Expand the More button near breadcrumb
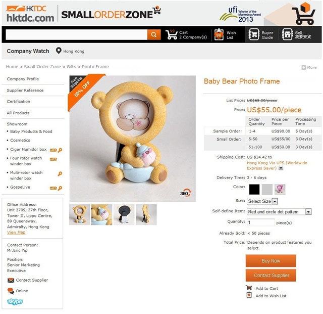Viewport: 323px width, 314px height. pos(309,68)
